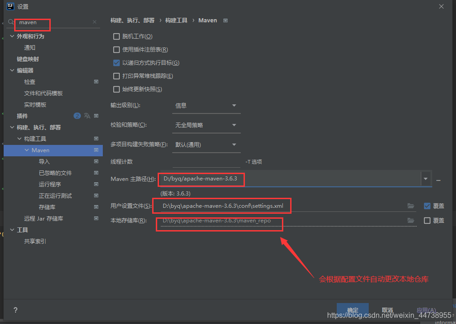Collapse the Maven tree node
This screenshot has height=324, width=456.
[x=27, y=150]
